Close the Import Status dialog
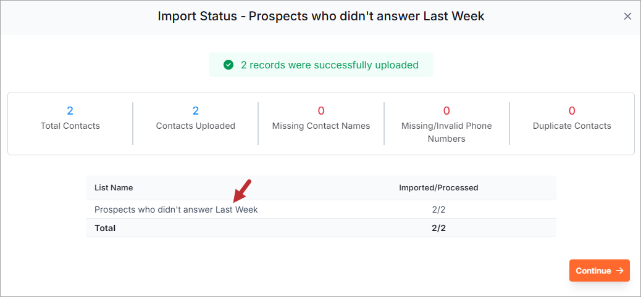This screenshot has width=641, height=297. [x=627, y=16]
